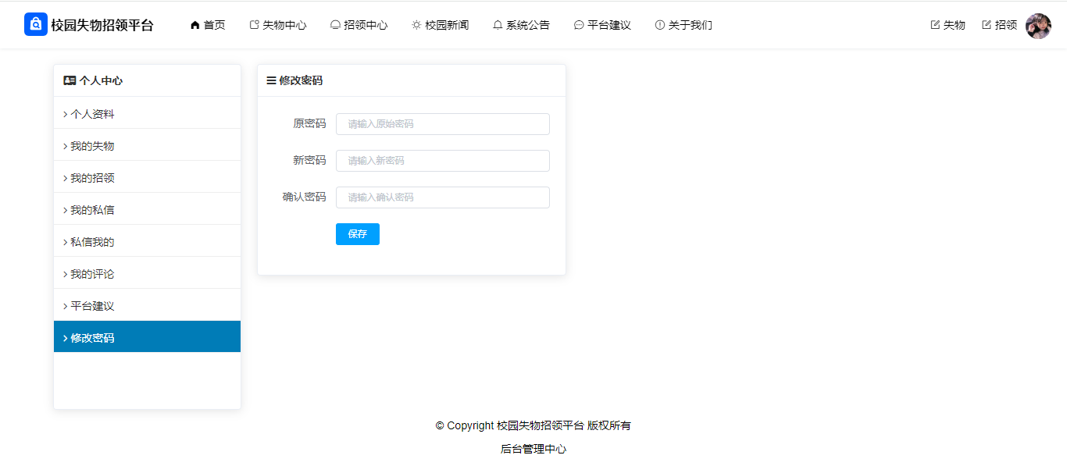Open the 后台管理中心 footer link

[533, 449]
